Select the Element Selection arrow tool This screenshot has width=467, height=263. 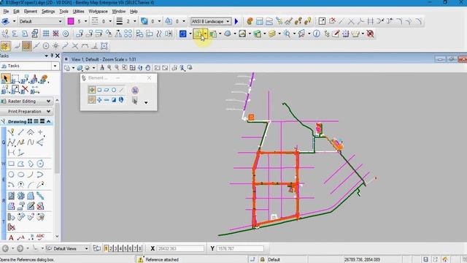5,79
